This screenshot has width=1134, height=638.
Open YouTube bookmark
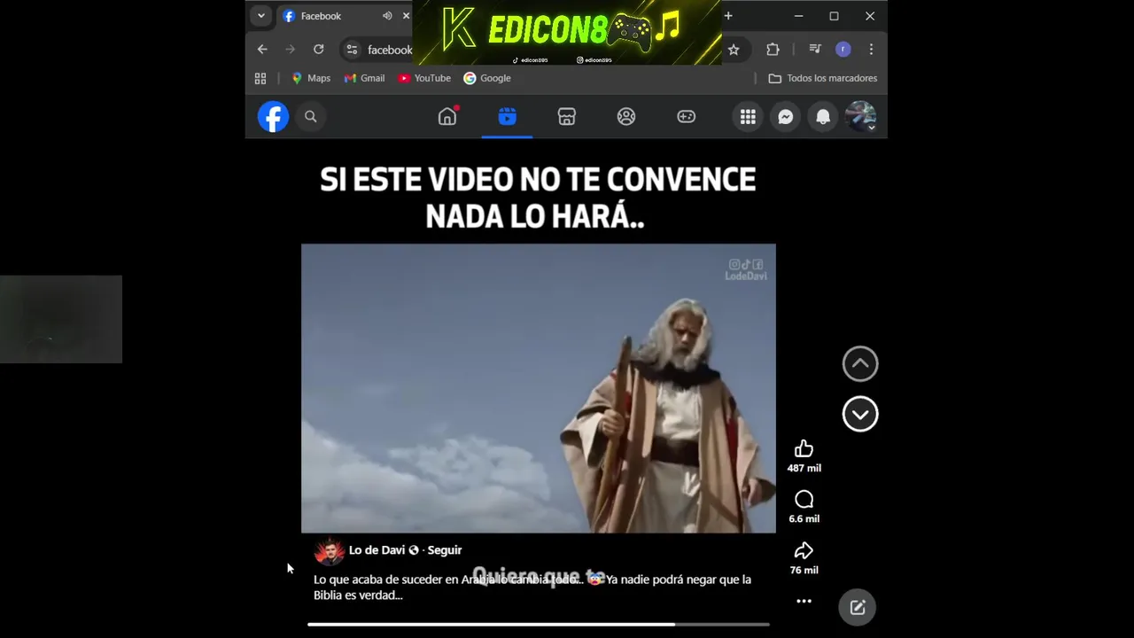click(424, 78)
